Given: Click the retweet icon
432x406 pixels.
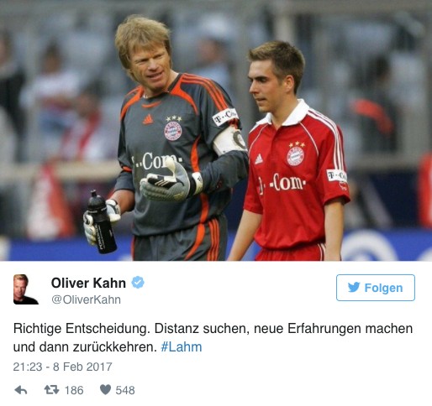Looking at the screenshot, I should click(x=51, y=389).
